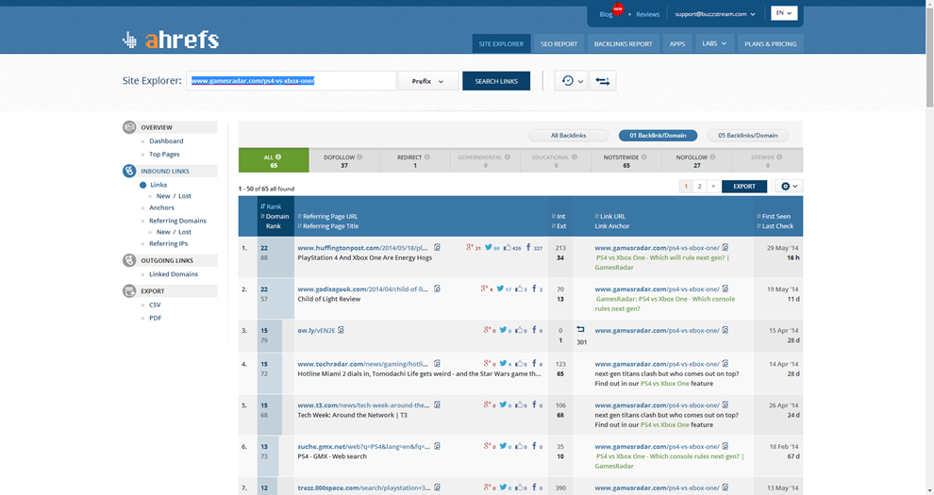This screenshot has height=495, width=934.
Task: Select PDF export in sidebar
Action: click(x=156, y=318)
